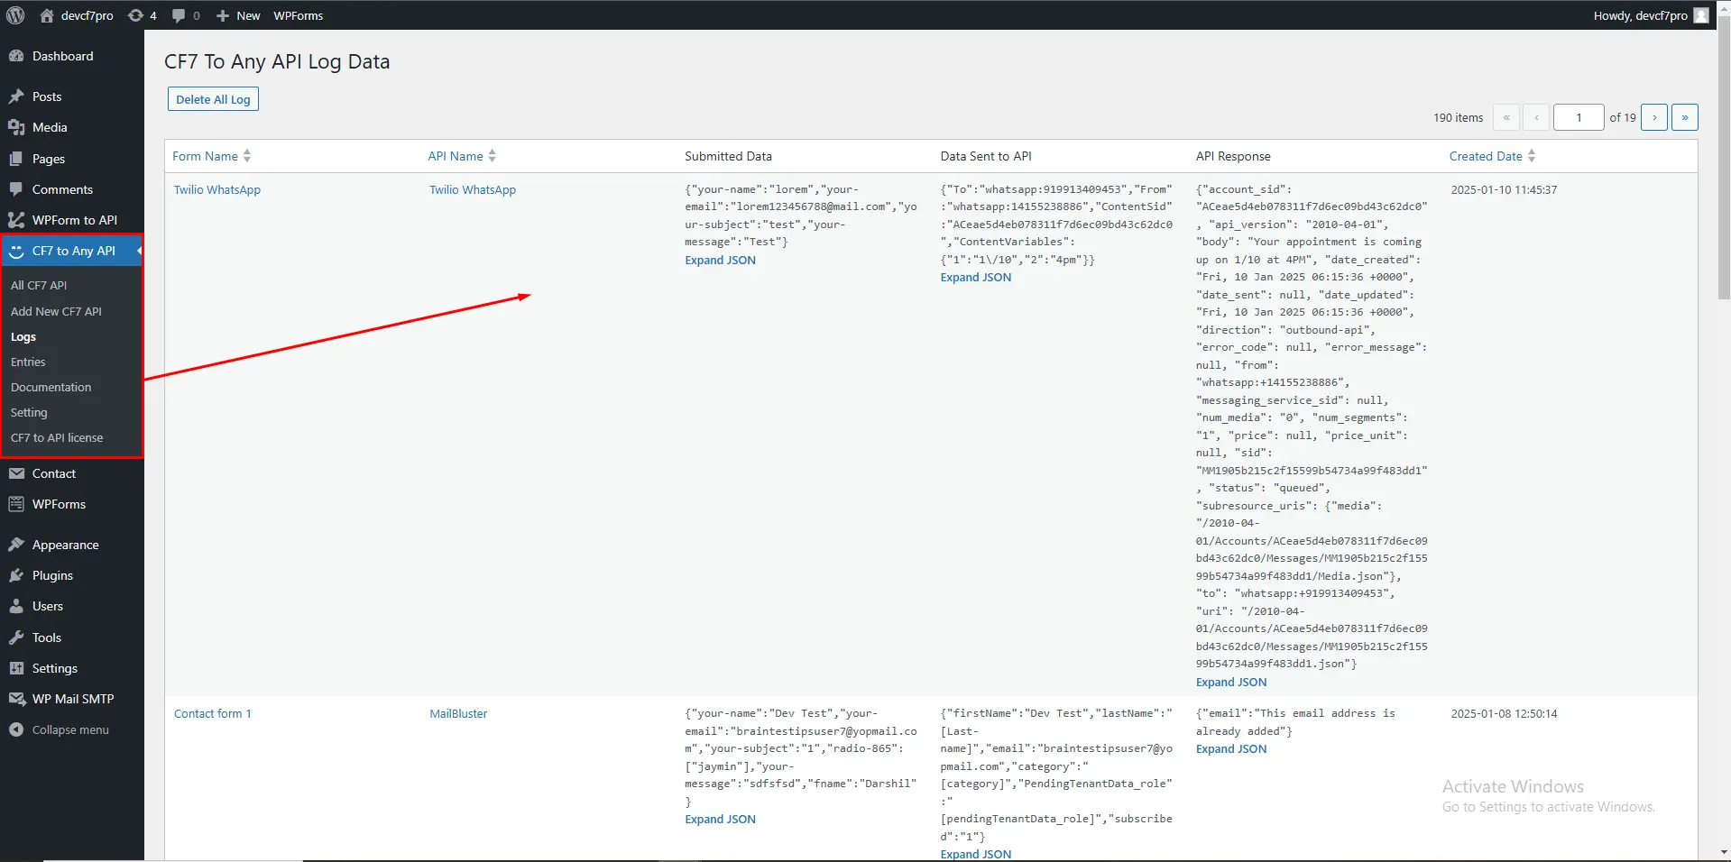This screenshot has width=1731, height=862.
Task: Open WPForms item in top admin bar
Action: pos(299,15)
